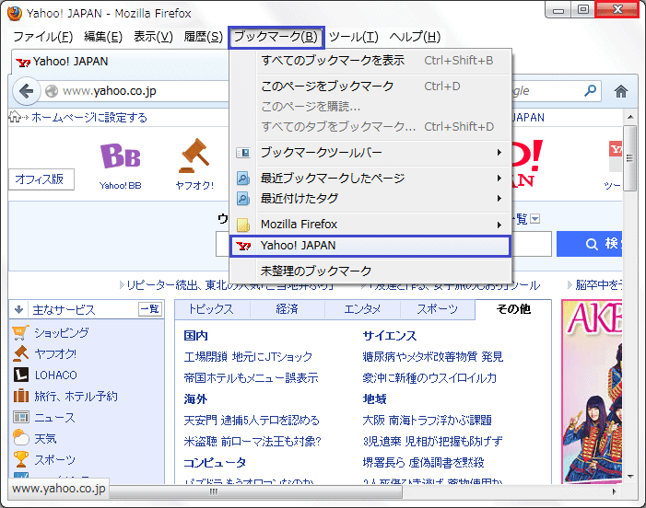Open the ツール(T) menu
This screenshot has width=646, height=508.
pyautogui.click(x=353, y=37)
